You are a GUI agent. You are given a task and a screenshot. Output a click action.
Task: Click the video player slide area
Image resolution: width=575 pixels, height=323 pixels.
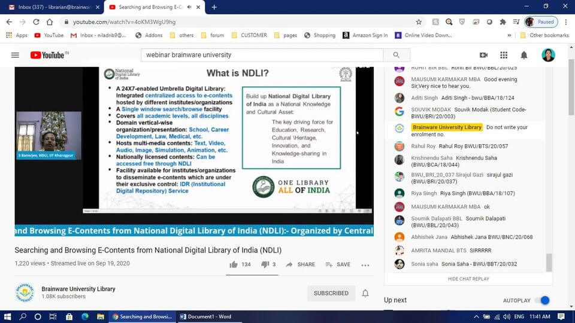228,138
